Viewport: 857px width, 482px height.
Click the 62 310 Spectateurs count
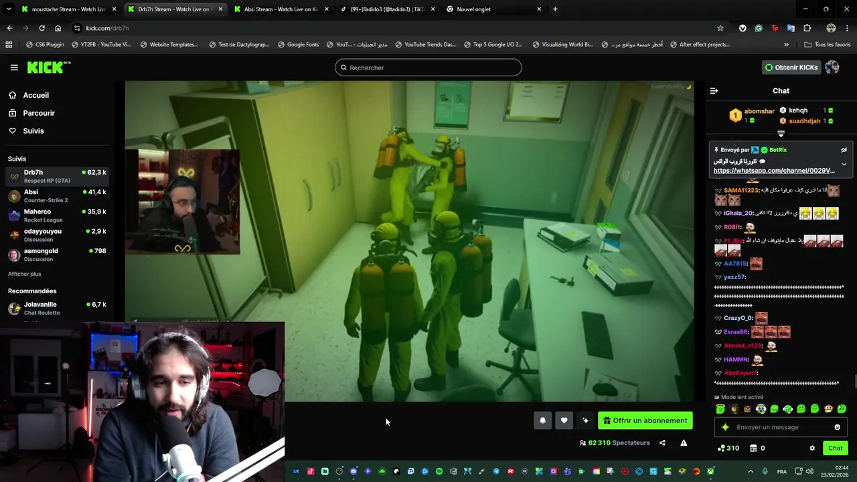[614, 443]
